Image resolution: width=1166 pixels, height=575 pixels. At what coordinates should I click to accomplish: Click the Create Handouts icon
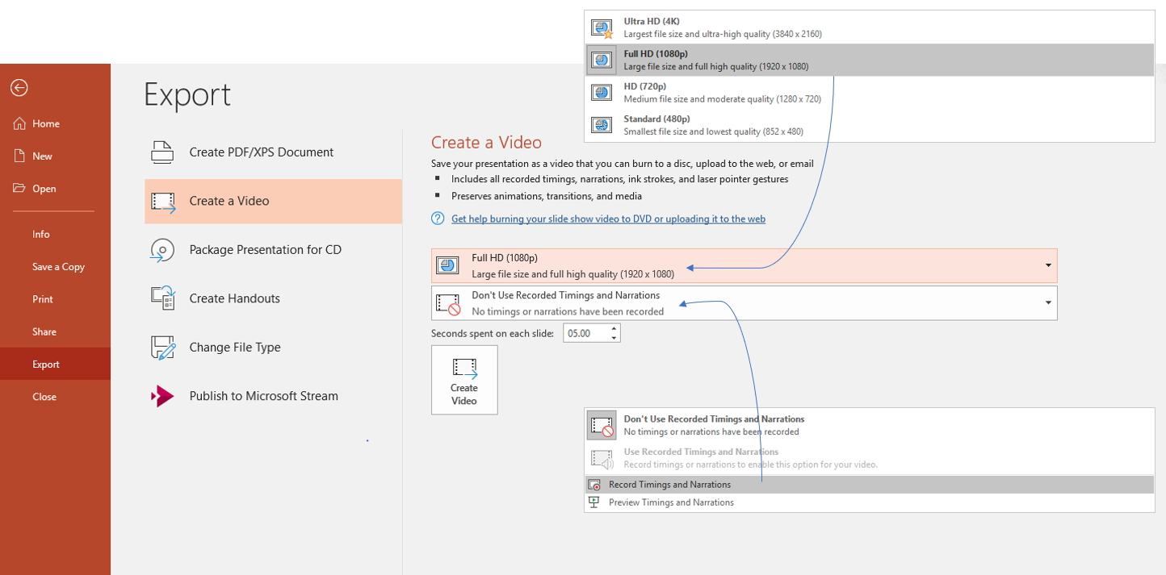[x=162, y=298]
